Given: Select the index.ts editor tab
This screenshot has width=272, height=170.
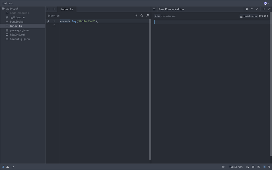Looking at the screenshot, I should pyautogui.click(x=67, y=9).
